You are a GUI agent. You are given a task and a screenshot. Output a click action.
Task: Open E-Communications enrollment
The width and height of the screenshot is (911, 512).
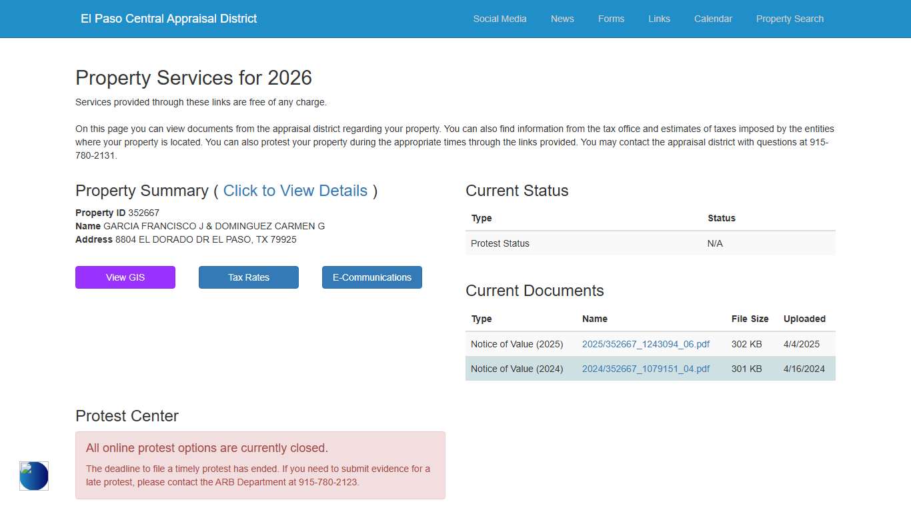(371, 277)
